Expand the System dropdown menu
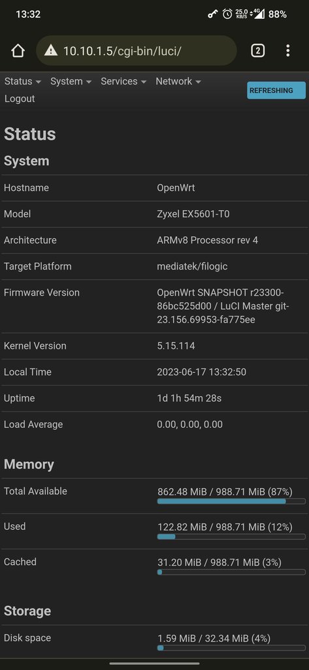 71,81
